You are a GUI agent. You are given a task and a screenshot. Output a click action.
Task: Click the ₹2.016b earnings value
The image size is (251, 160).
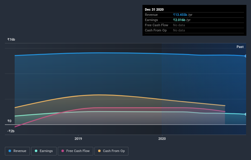[x=179, y=20]
